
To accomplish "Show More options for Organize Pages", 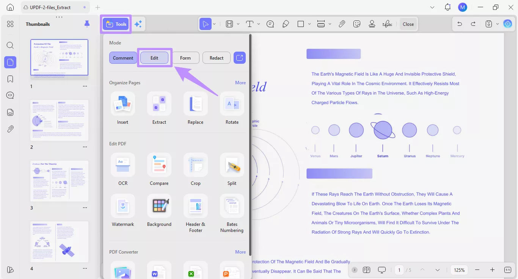I will [240, 82].
